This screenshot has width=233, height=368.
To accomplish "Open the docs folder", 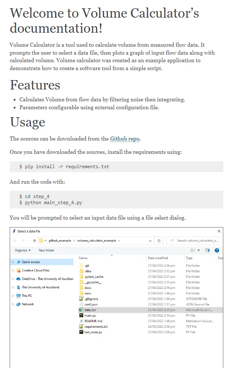I will pyautogui.click(x=88, y=287).
